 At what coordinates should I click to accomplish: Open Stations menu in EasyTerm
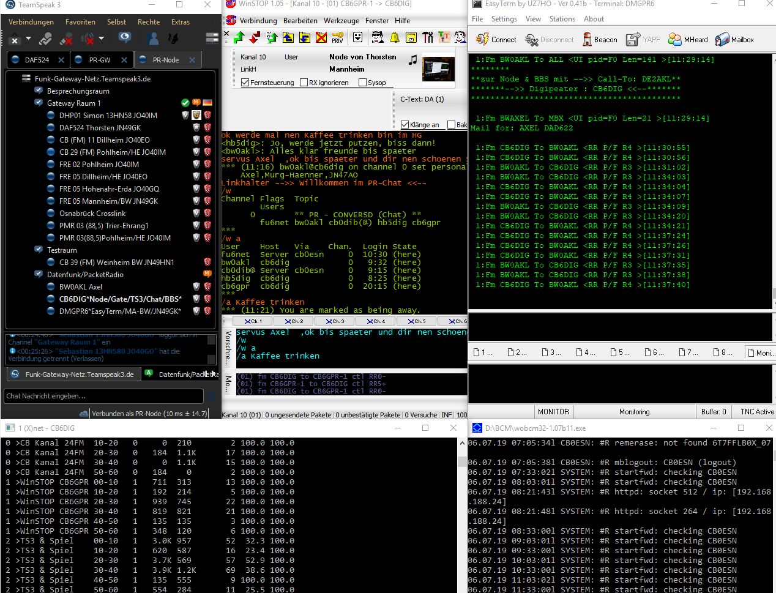point(562,19)
